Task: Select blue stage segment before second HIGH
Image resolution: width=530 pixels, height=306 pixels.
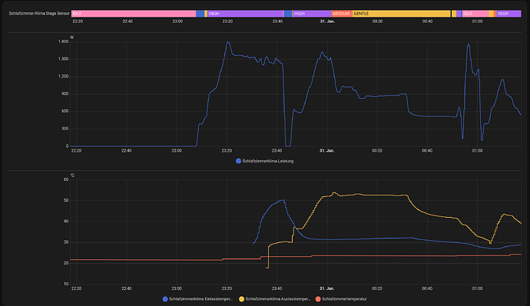Action: 288,14
